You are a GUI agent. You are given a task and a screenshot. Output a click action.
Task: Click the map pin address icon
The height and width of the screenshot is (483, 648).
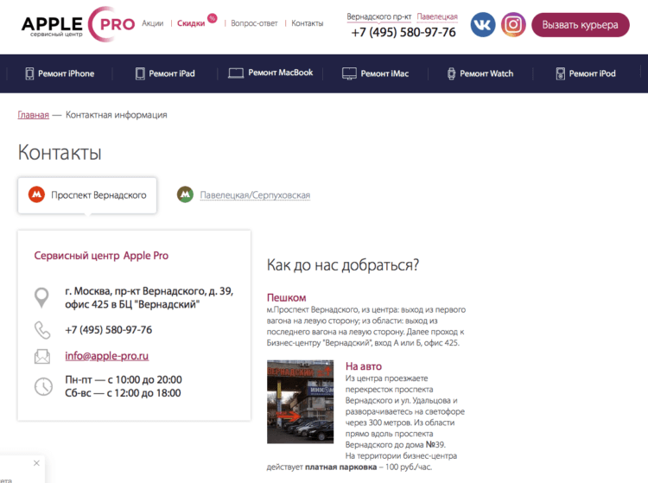41,297
